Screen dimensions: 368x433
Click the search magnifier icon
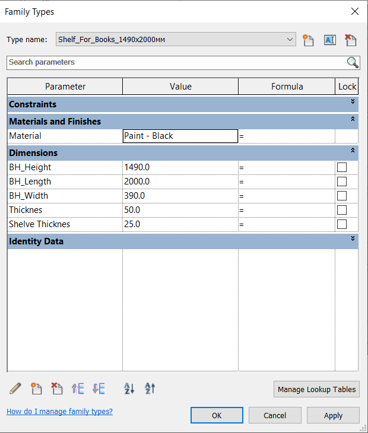click(353, 63)
